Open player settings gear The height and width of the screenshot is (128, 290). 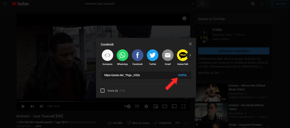click(x=146, y=106)
